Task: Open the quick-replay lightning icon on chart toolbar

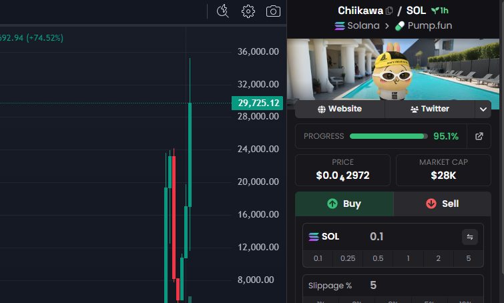Action: [x=222, y=11]
